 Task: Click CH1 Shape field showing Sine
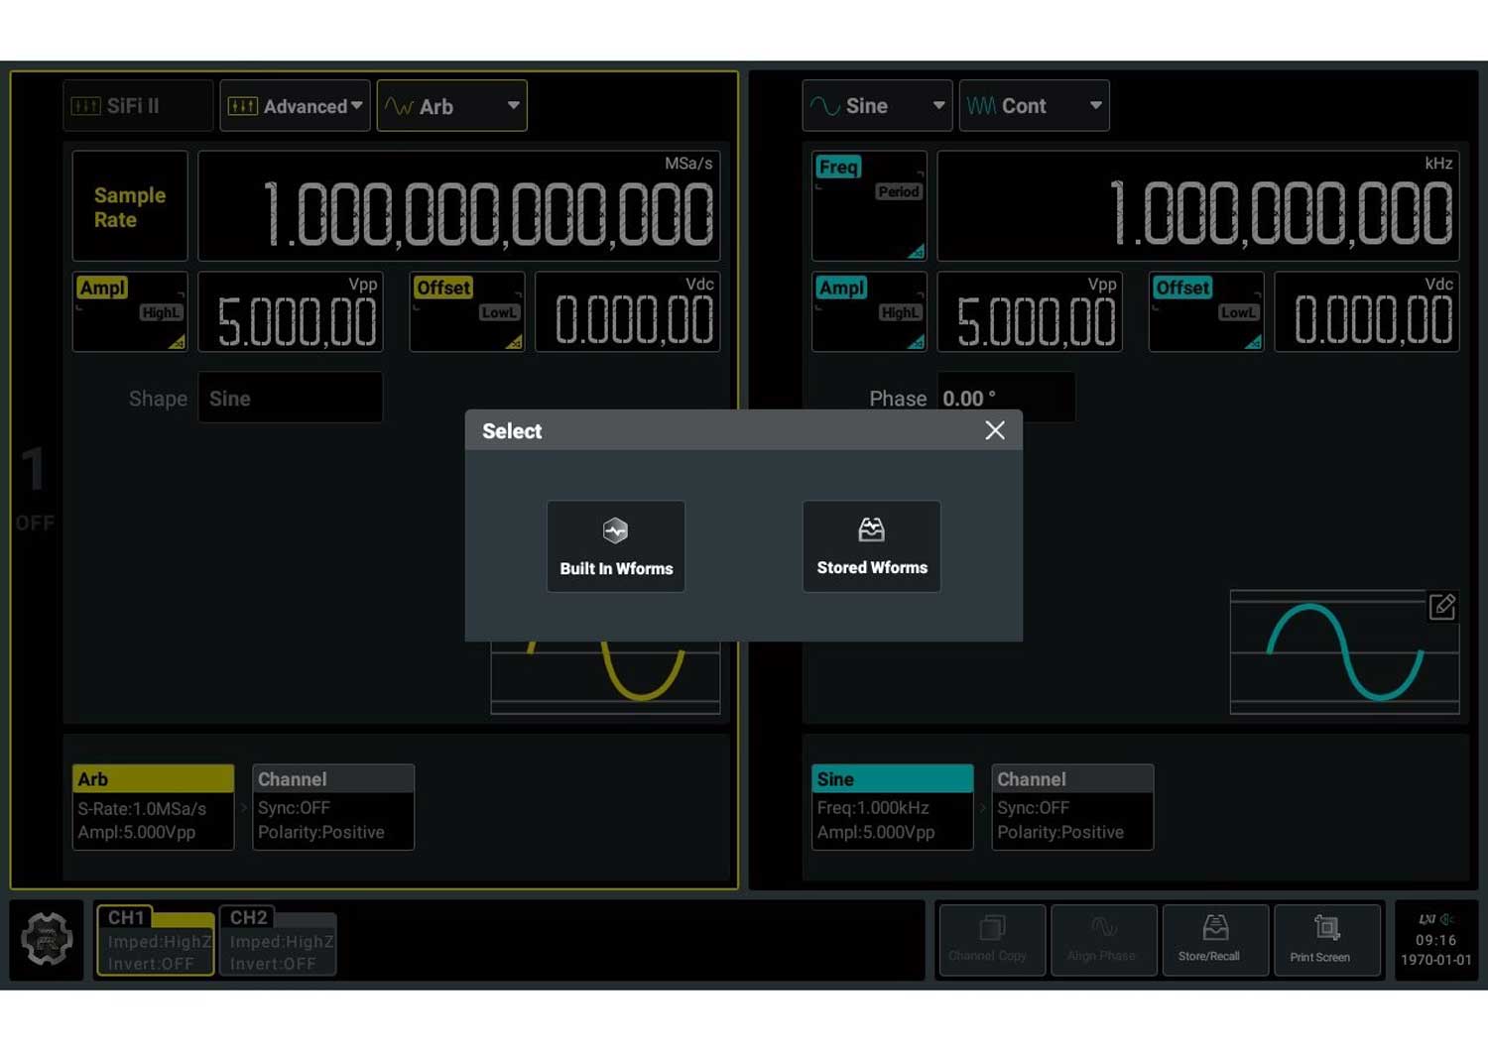[291, 398]
